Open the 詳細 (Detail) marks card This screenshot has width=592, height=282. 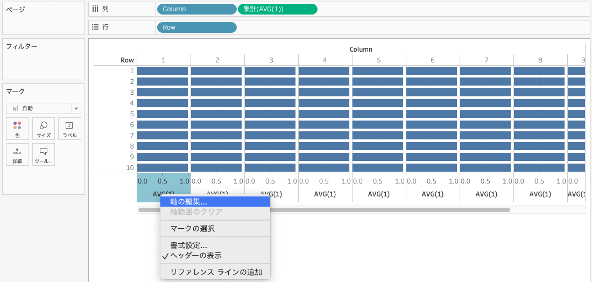point(17,154)
